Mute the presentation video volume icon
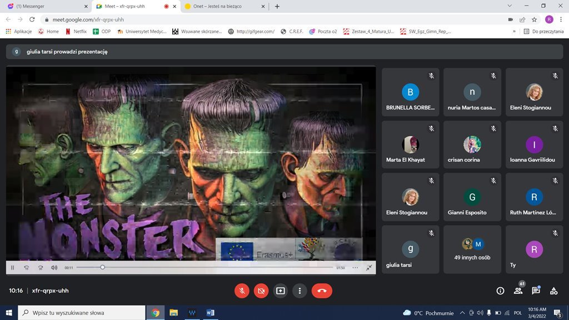Viewport: 569px width, 320px height. 54,267
